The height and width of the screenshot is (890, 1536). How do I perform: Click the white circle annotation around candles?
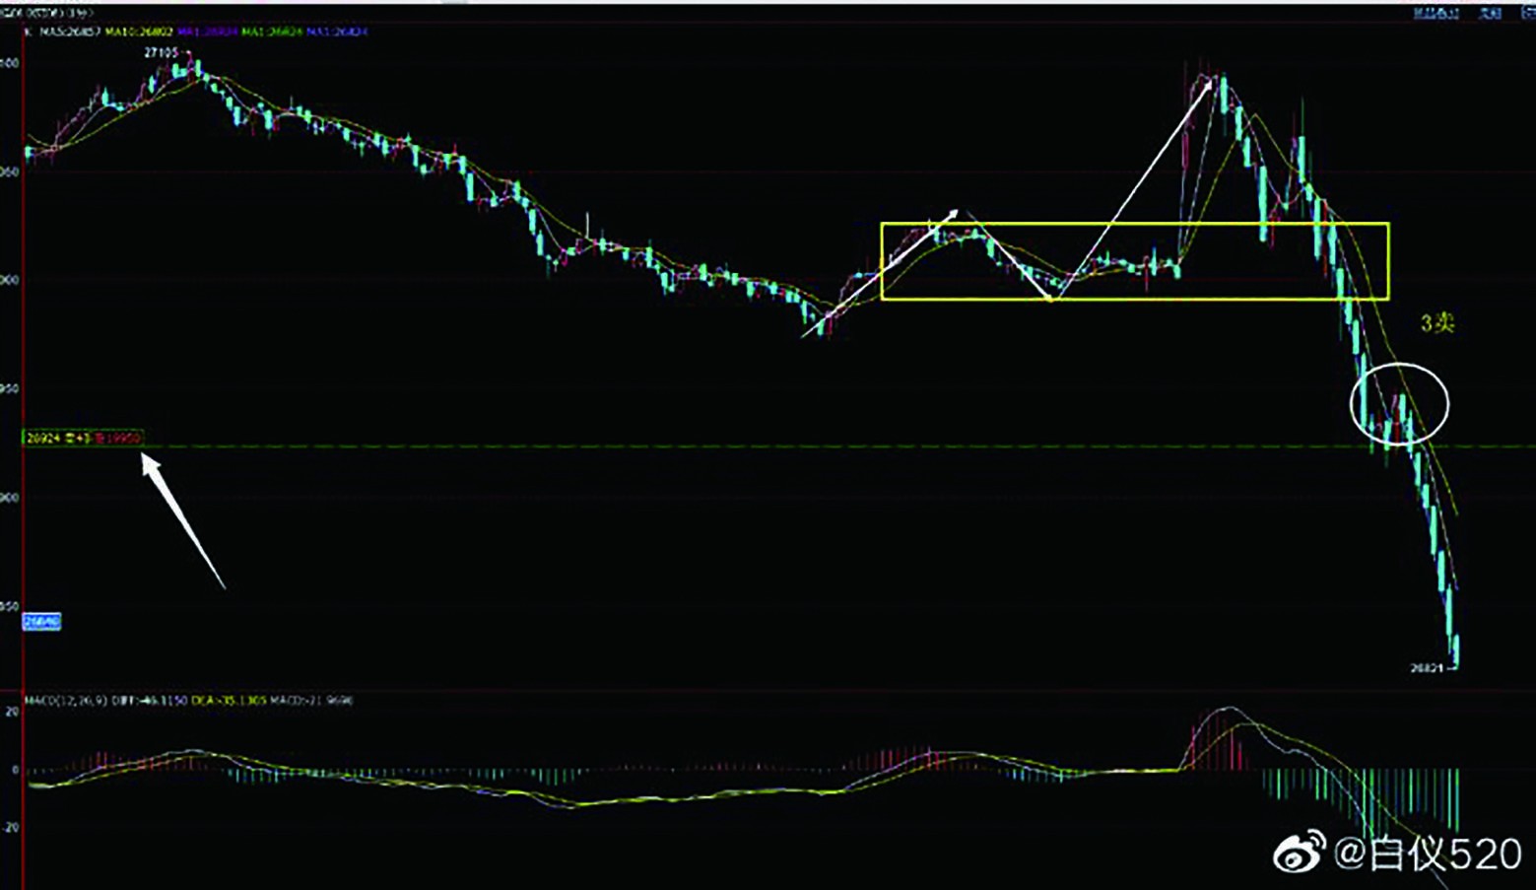[1399, 402]
